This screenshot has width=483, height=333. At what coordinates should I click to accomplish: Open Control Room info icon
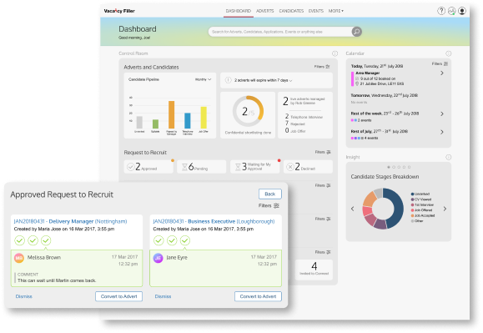[x=335, y=53]
